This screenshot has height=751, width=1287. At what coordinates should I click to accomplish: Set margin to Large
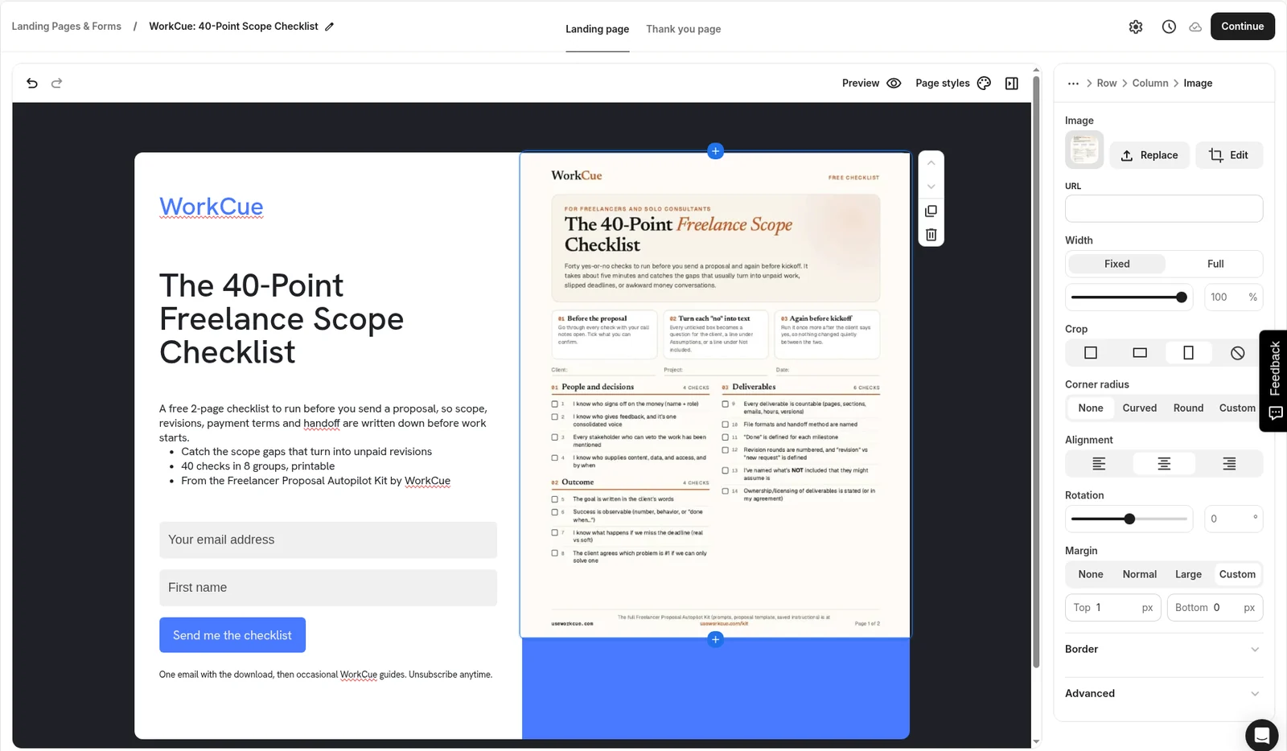1188,574
